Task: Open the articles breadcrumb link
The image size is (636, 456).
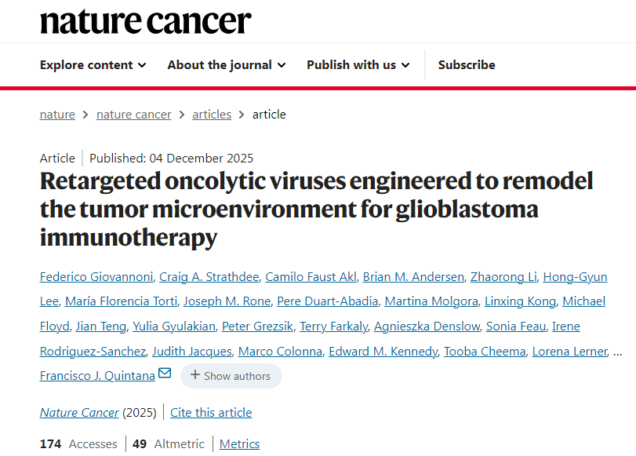Action: 212,115
